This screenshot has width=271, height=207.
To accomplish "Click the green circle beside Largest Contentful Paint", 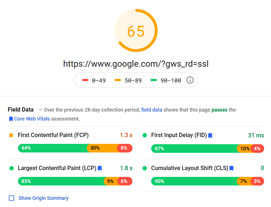I will [12, 168].
